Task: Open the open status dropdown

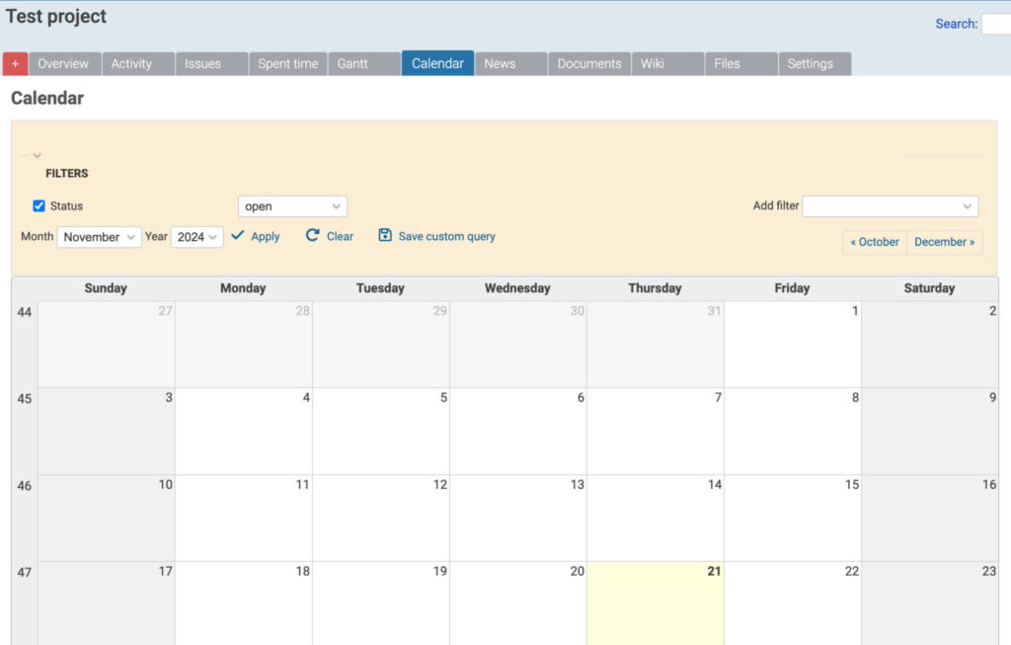Action: pyautogui.click(x=292, y=205)
